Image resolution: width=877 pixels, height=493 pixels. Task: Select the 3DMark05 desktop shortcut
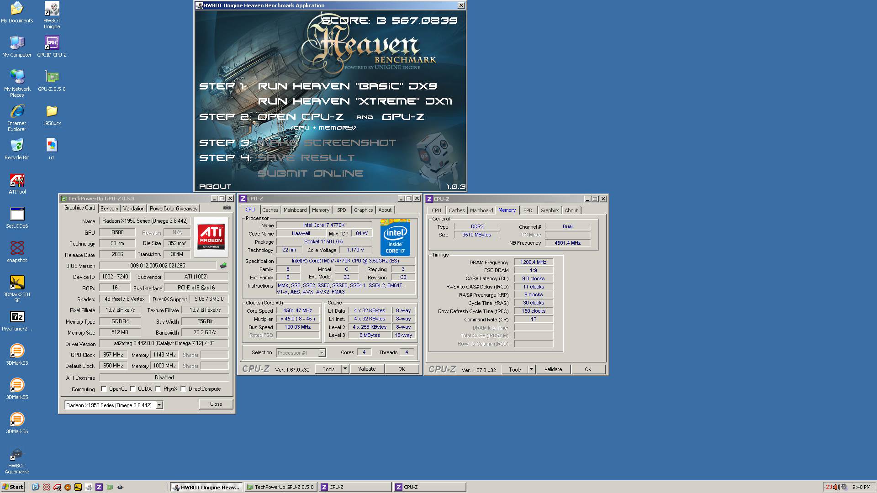pos(17,388)
